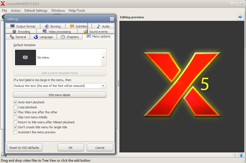Click the ConvertXtoDVD red X title icon
This screenshot has width=246, height=163.
click(x=3, y=3)
